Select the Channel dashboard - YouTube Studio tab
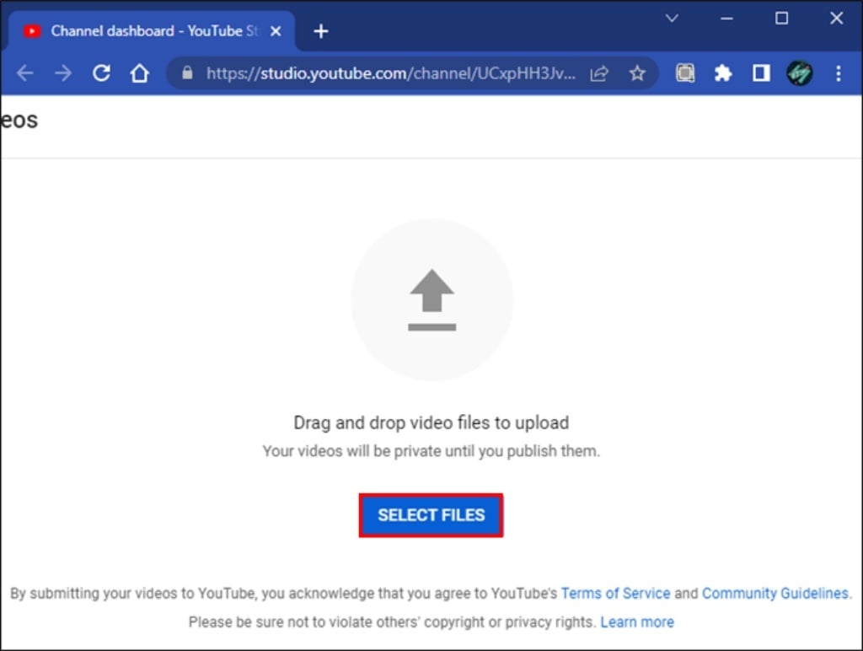The height and width of the screenshot is (651, 863). click(x=152, y=31)
